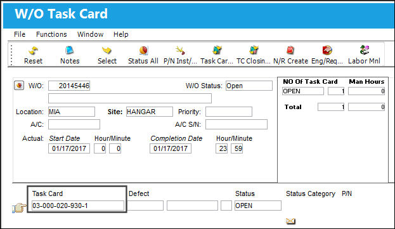Click the W/O number field 20145446

pos(69,86)
